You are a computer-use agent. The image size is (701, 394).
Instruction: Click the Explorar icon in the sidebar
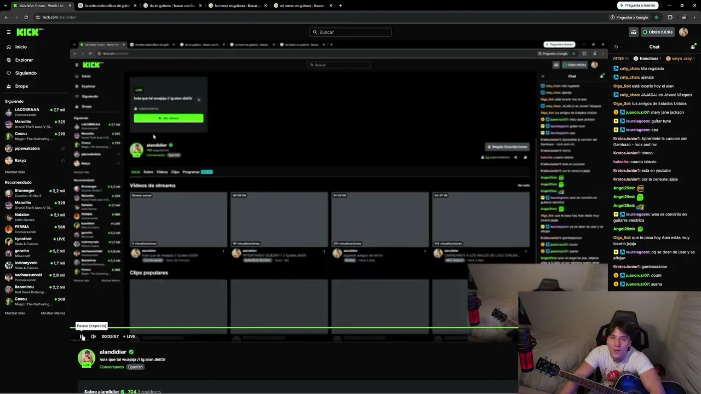pyautogui.click(x=9, y=60)
